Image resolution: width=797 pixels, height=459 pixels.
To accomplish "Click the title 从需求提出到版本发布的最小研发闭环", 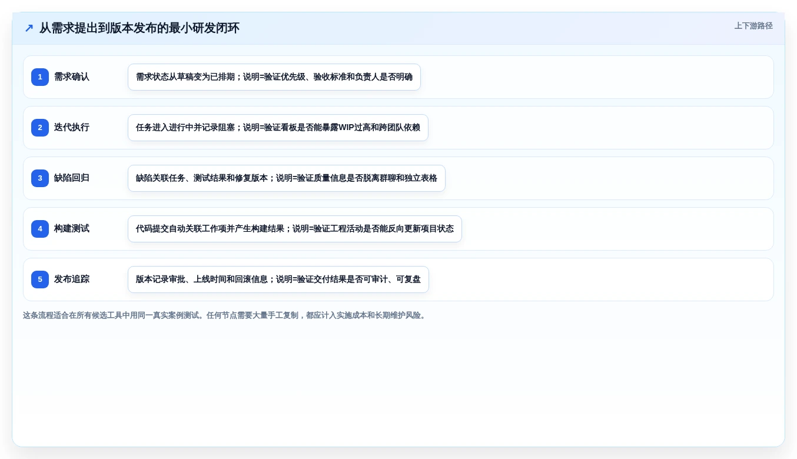I will 140,28.
